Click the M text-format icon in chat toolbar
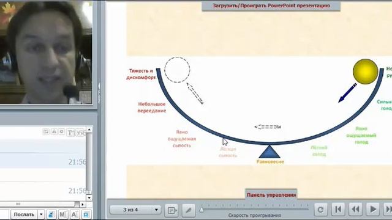Image resolution: width=392 pixels, height=220 pixels. (62, 215)
